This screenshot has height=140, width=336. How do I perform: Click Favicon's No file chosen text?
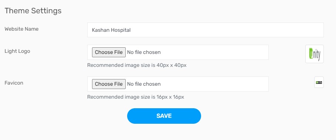coord(144,84)
